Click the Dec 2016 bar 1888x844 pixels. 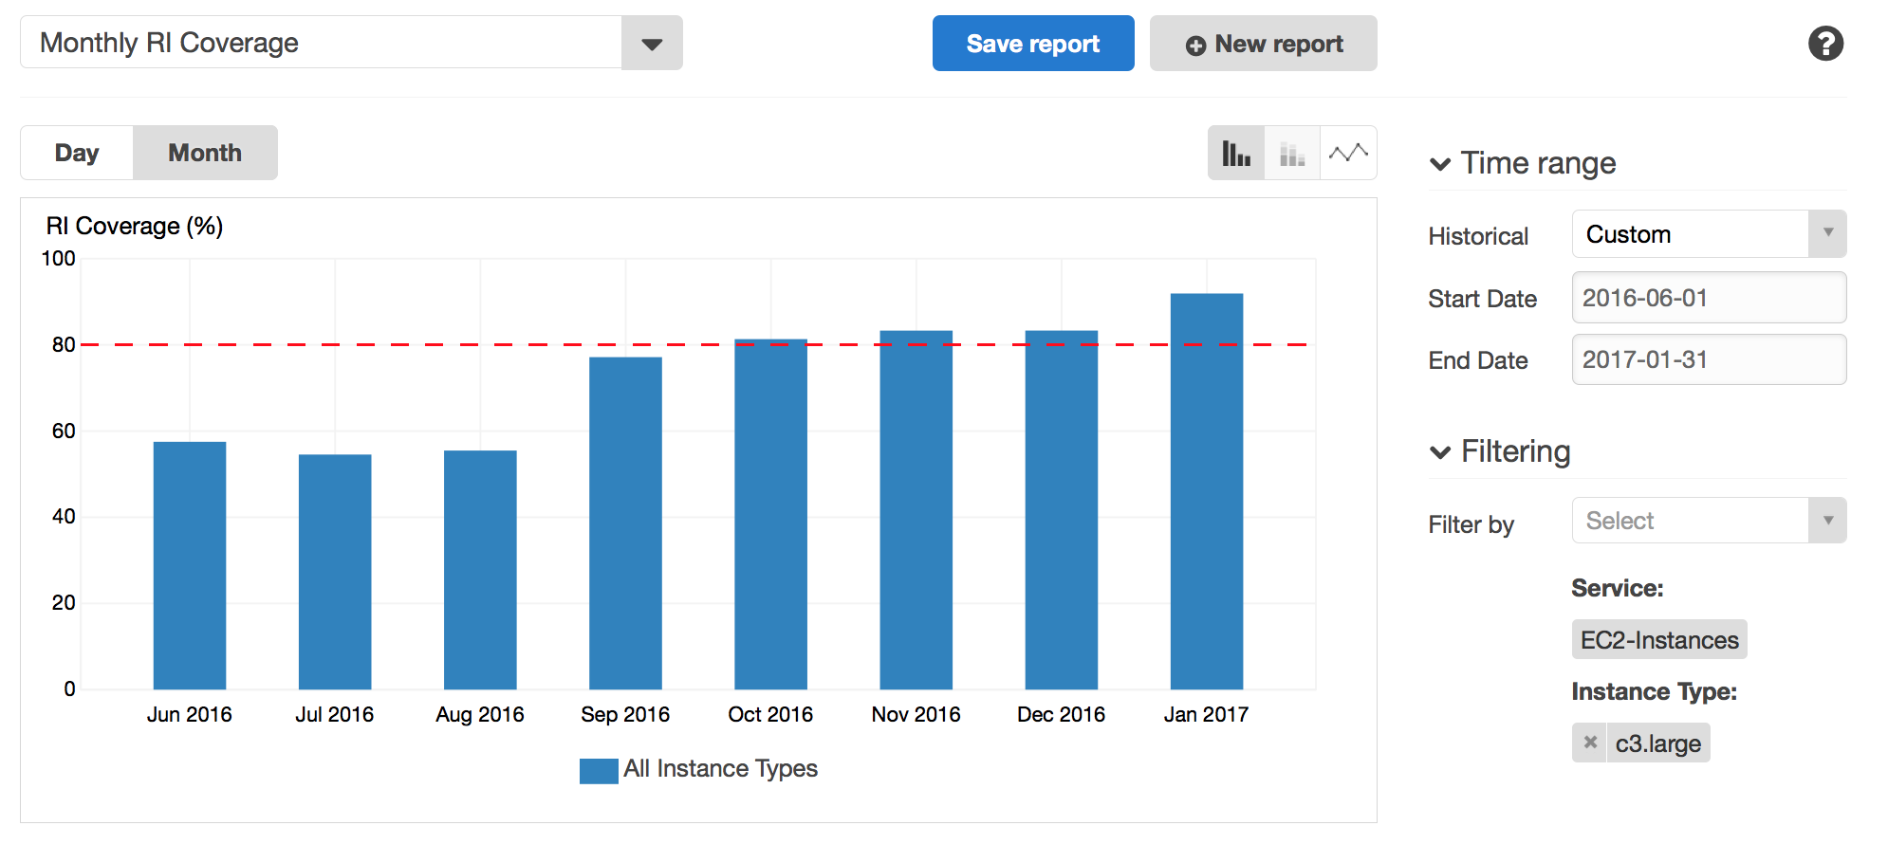[x=1062, y=510]
